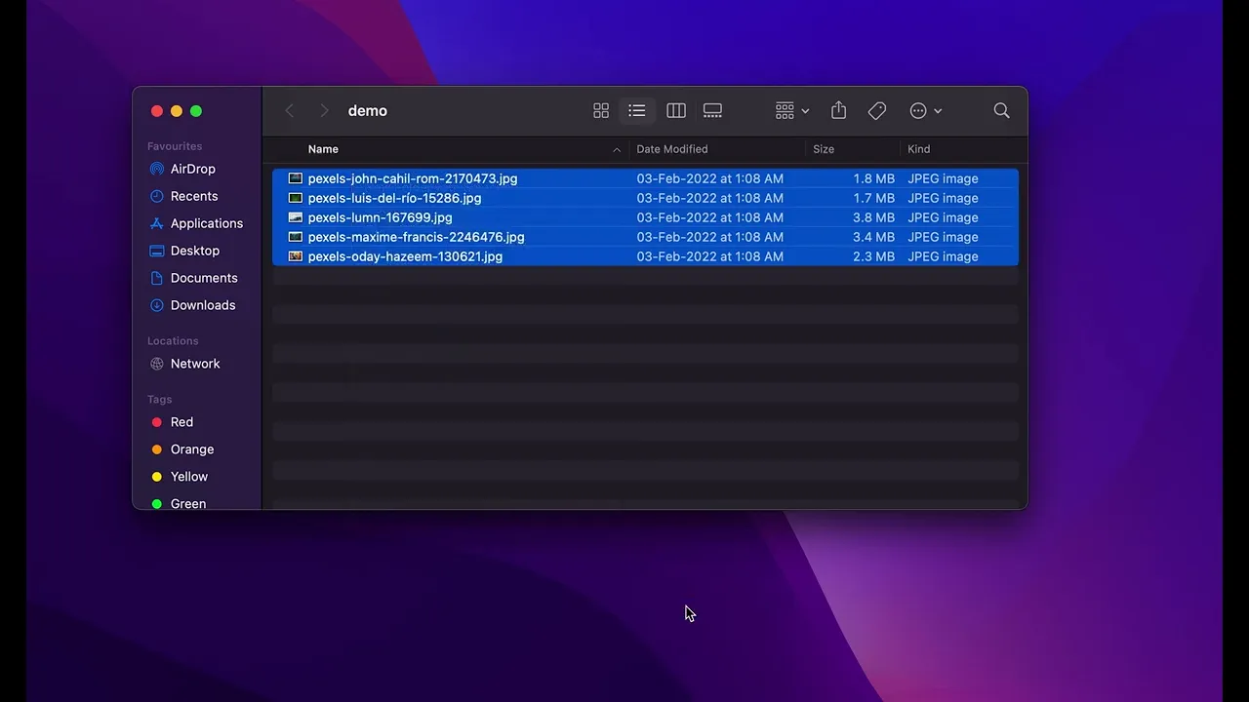Sort by the Kind column header
Screen dimensions: 1249x702
click(x=919, y=149)
